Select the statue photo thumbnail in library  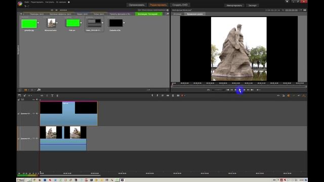pyautogui.click(x=52, y=23)
